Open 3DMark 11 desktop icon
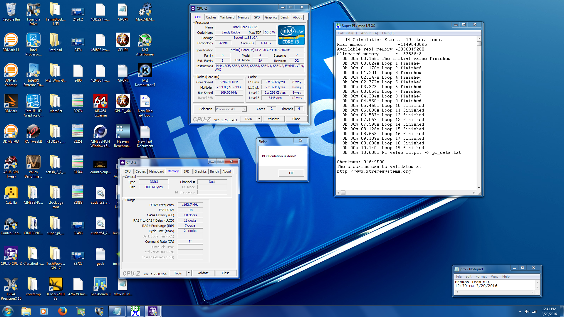 [x=11, y=43]
